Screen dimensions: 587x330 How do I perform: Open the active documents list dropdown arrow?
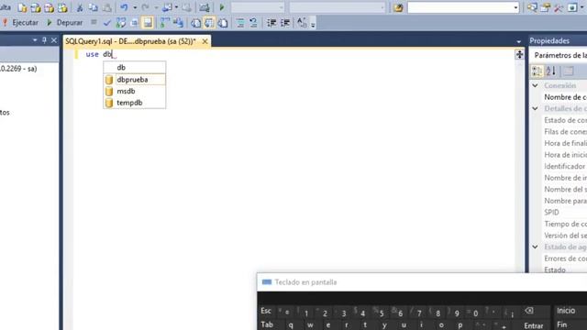[518, 41]
